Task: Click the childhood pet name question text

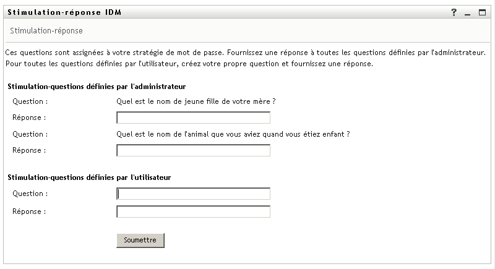Action: pos(233,134)
